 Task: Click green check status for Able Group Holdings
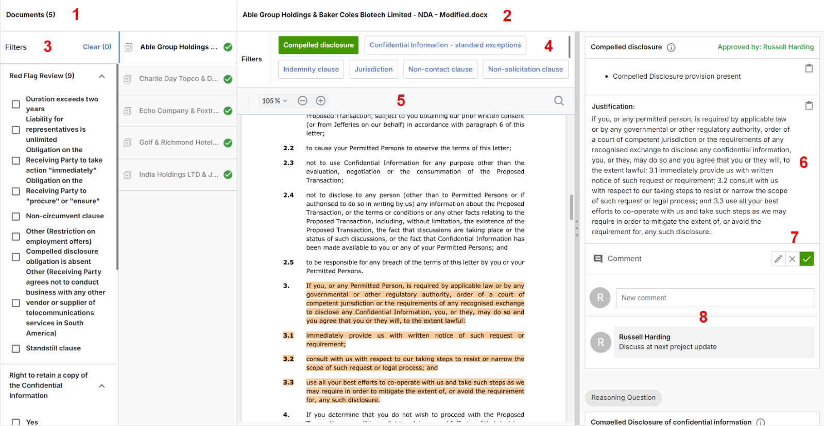[x=228, y=47]
